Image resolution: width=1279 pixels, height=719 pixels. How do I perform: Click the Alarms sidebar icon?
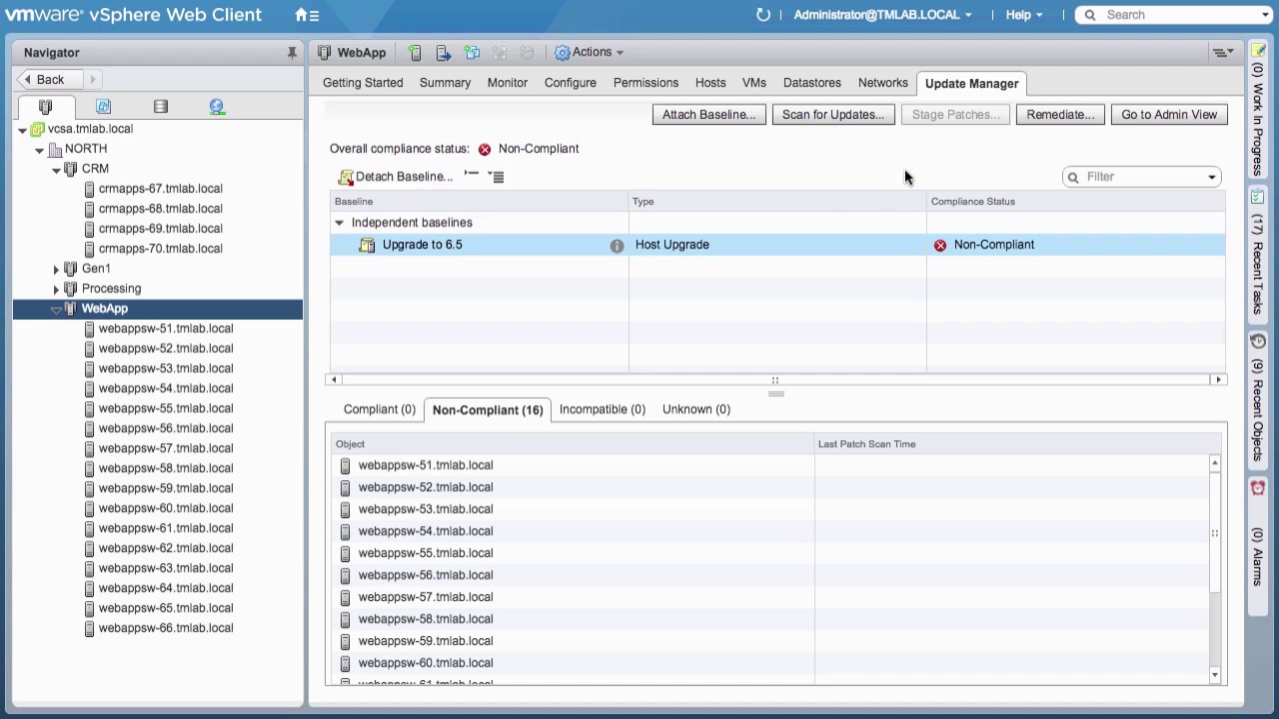coord(1258,488)
